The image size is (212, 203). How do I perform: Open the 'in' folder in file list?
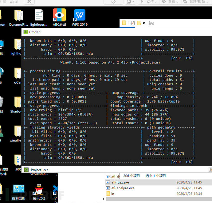point(113,194)
